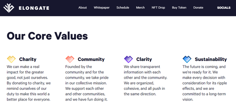This screenshot has width=236, height=112.
Task: Open the Whitepaper page
Action: 102,8
